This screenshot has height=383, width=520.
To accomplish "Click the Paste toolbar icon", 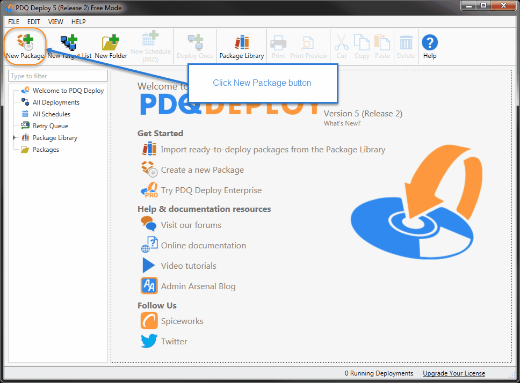I will [382, 42].
